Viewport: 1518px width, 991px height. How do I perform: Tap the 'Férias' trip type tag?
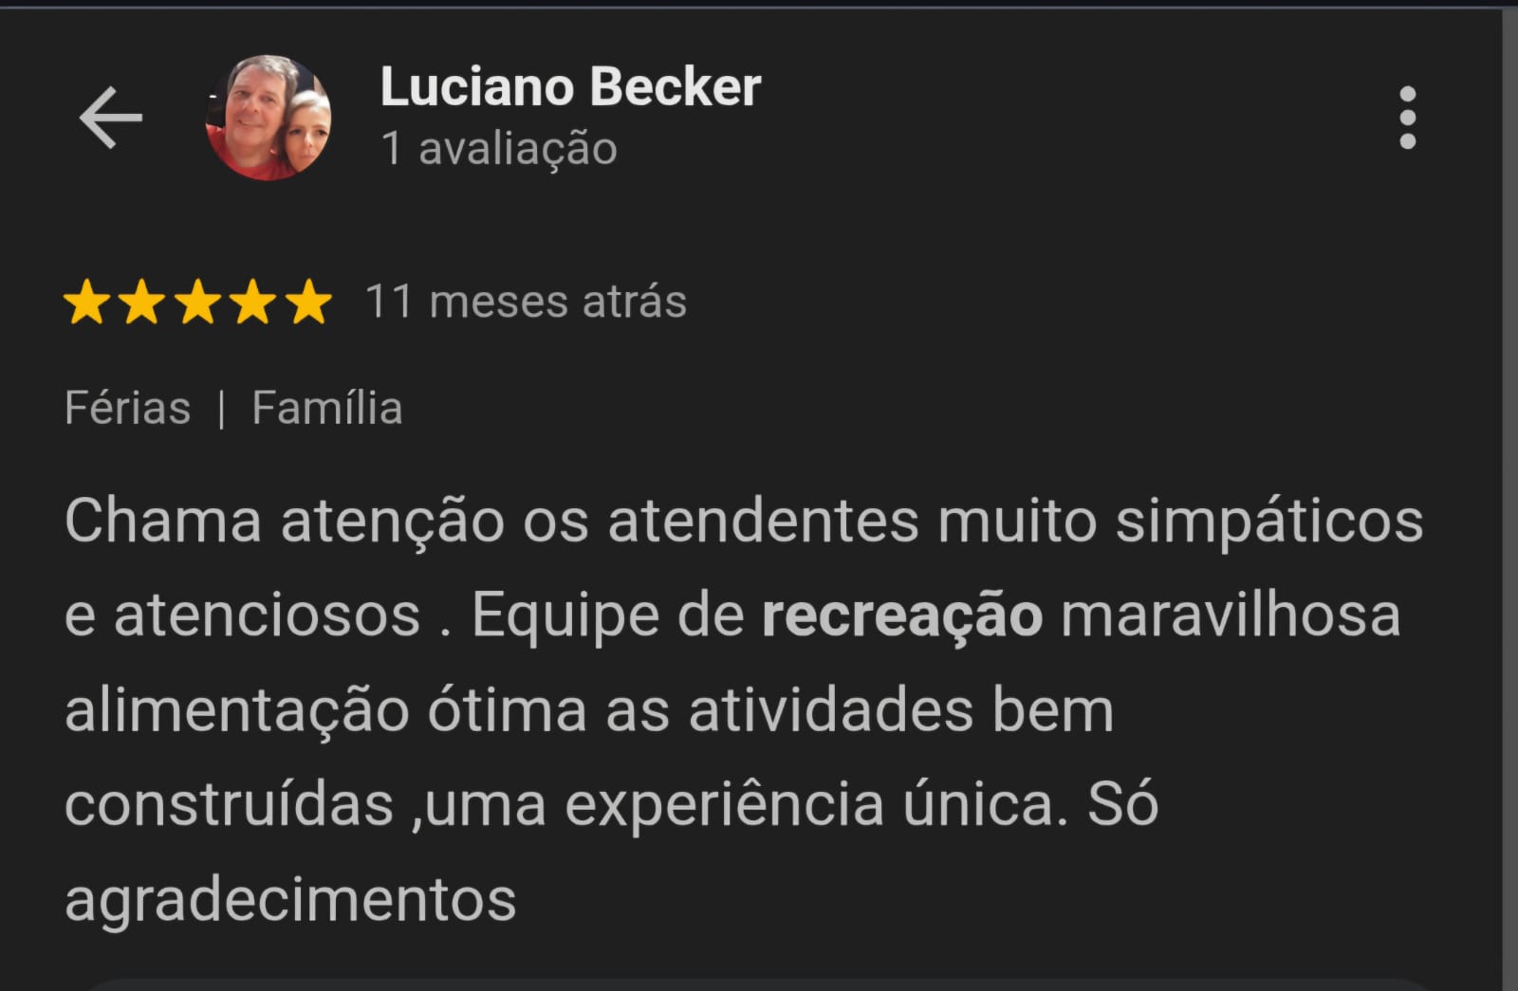coord(127,408)
